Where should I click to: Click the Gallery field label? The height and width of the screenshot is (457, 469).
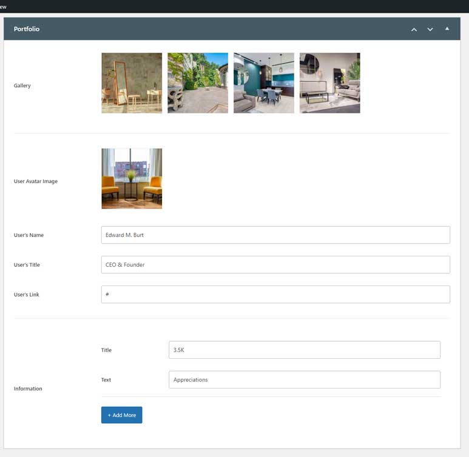pyautogui.click(x=22, y=85)
